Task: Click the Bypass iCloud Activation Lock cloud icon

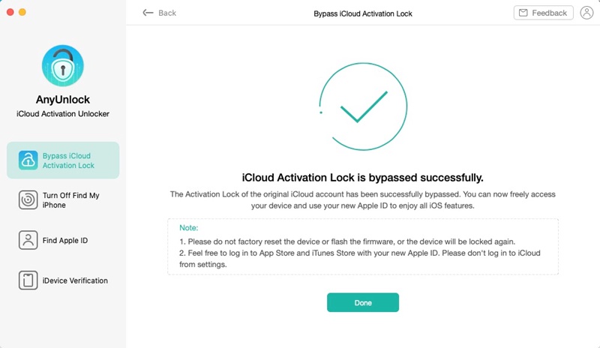Action: tap(28, 160)
